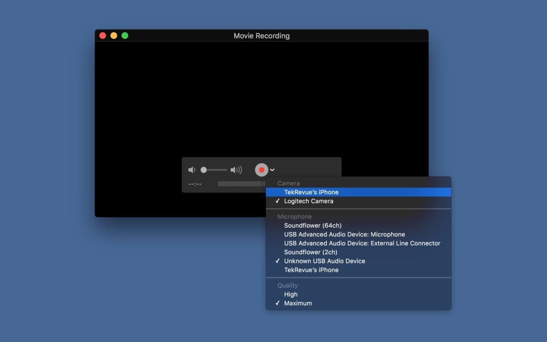Adjust the volume slider knob
The height and width of the screenshot is (342, 547).
click(x=204, y=170)
